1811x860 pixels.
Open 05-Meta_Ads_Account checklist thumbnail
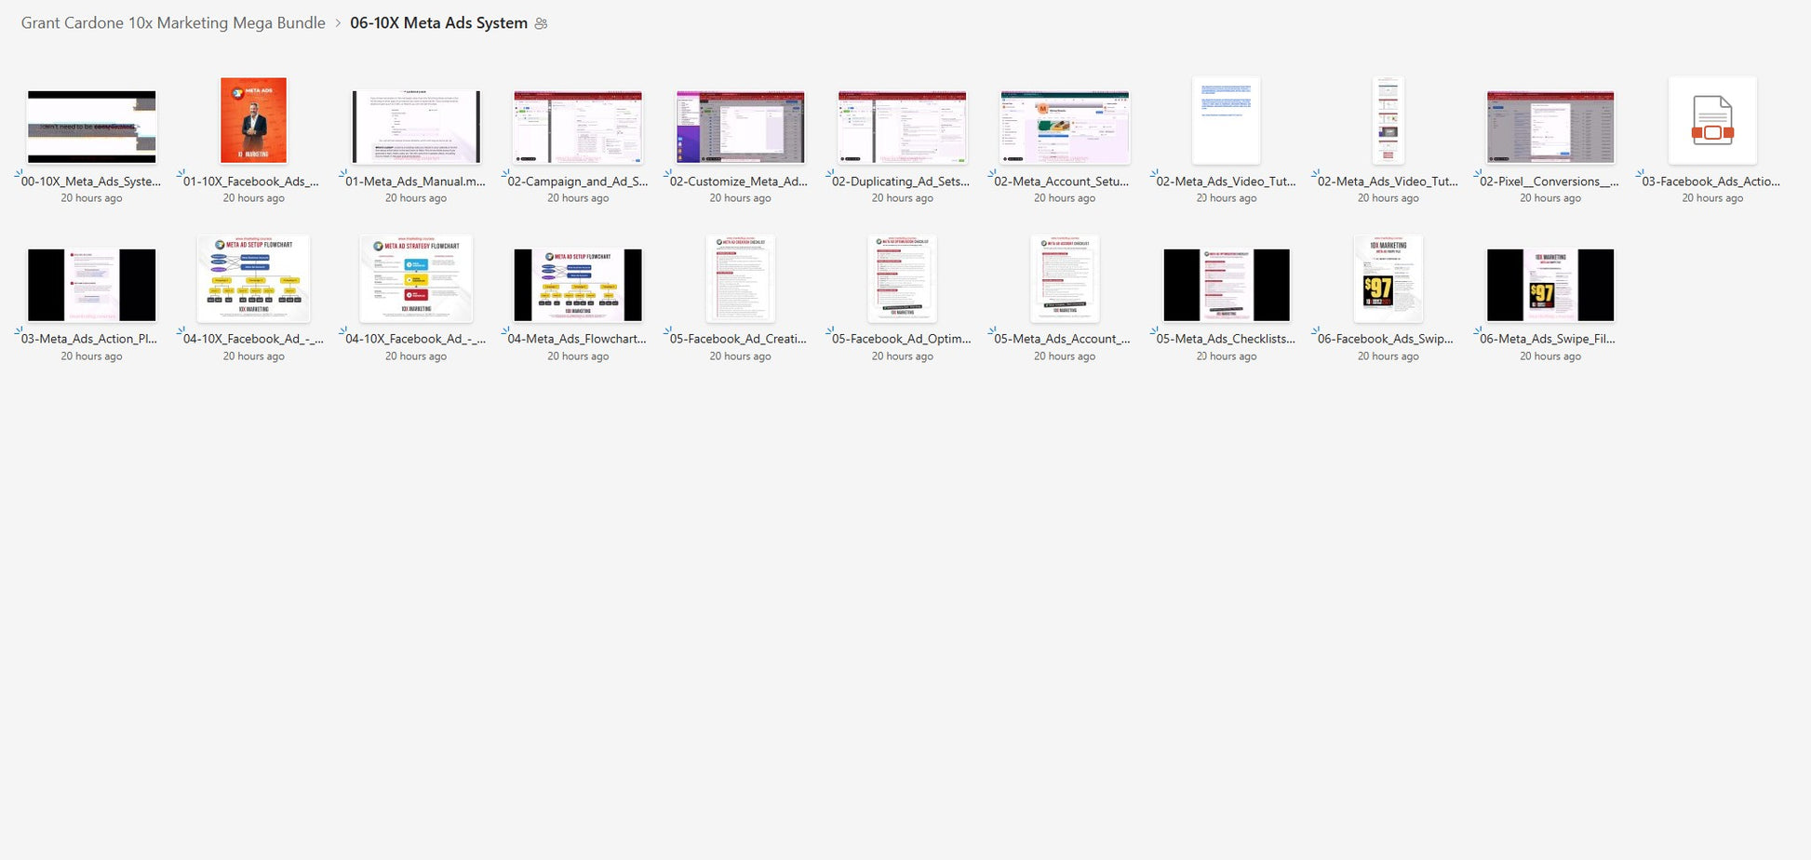point(1064,278)
